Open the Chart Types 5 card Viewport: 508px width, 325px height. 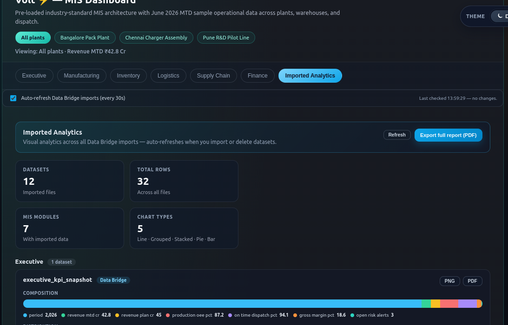click(x=184, y=228)
